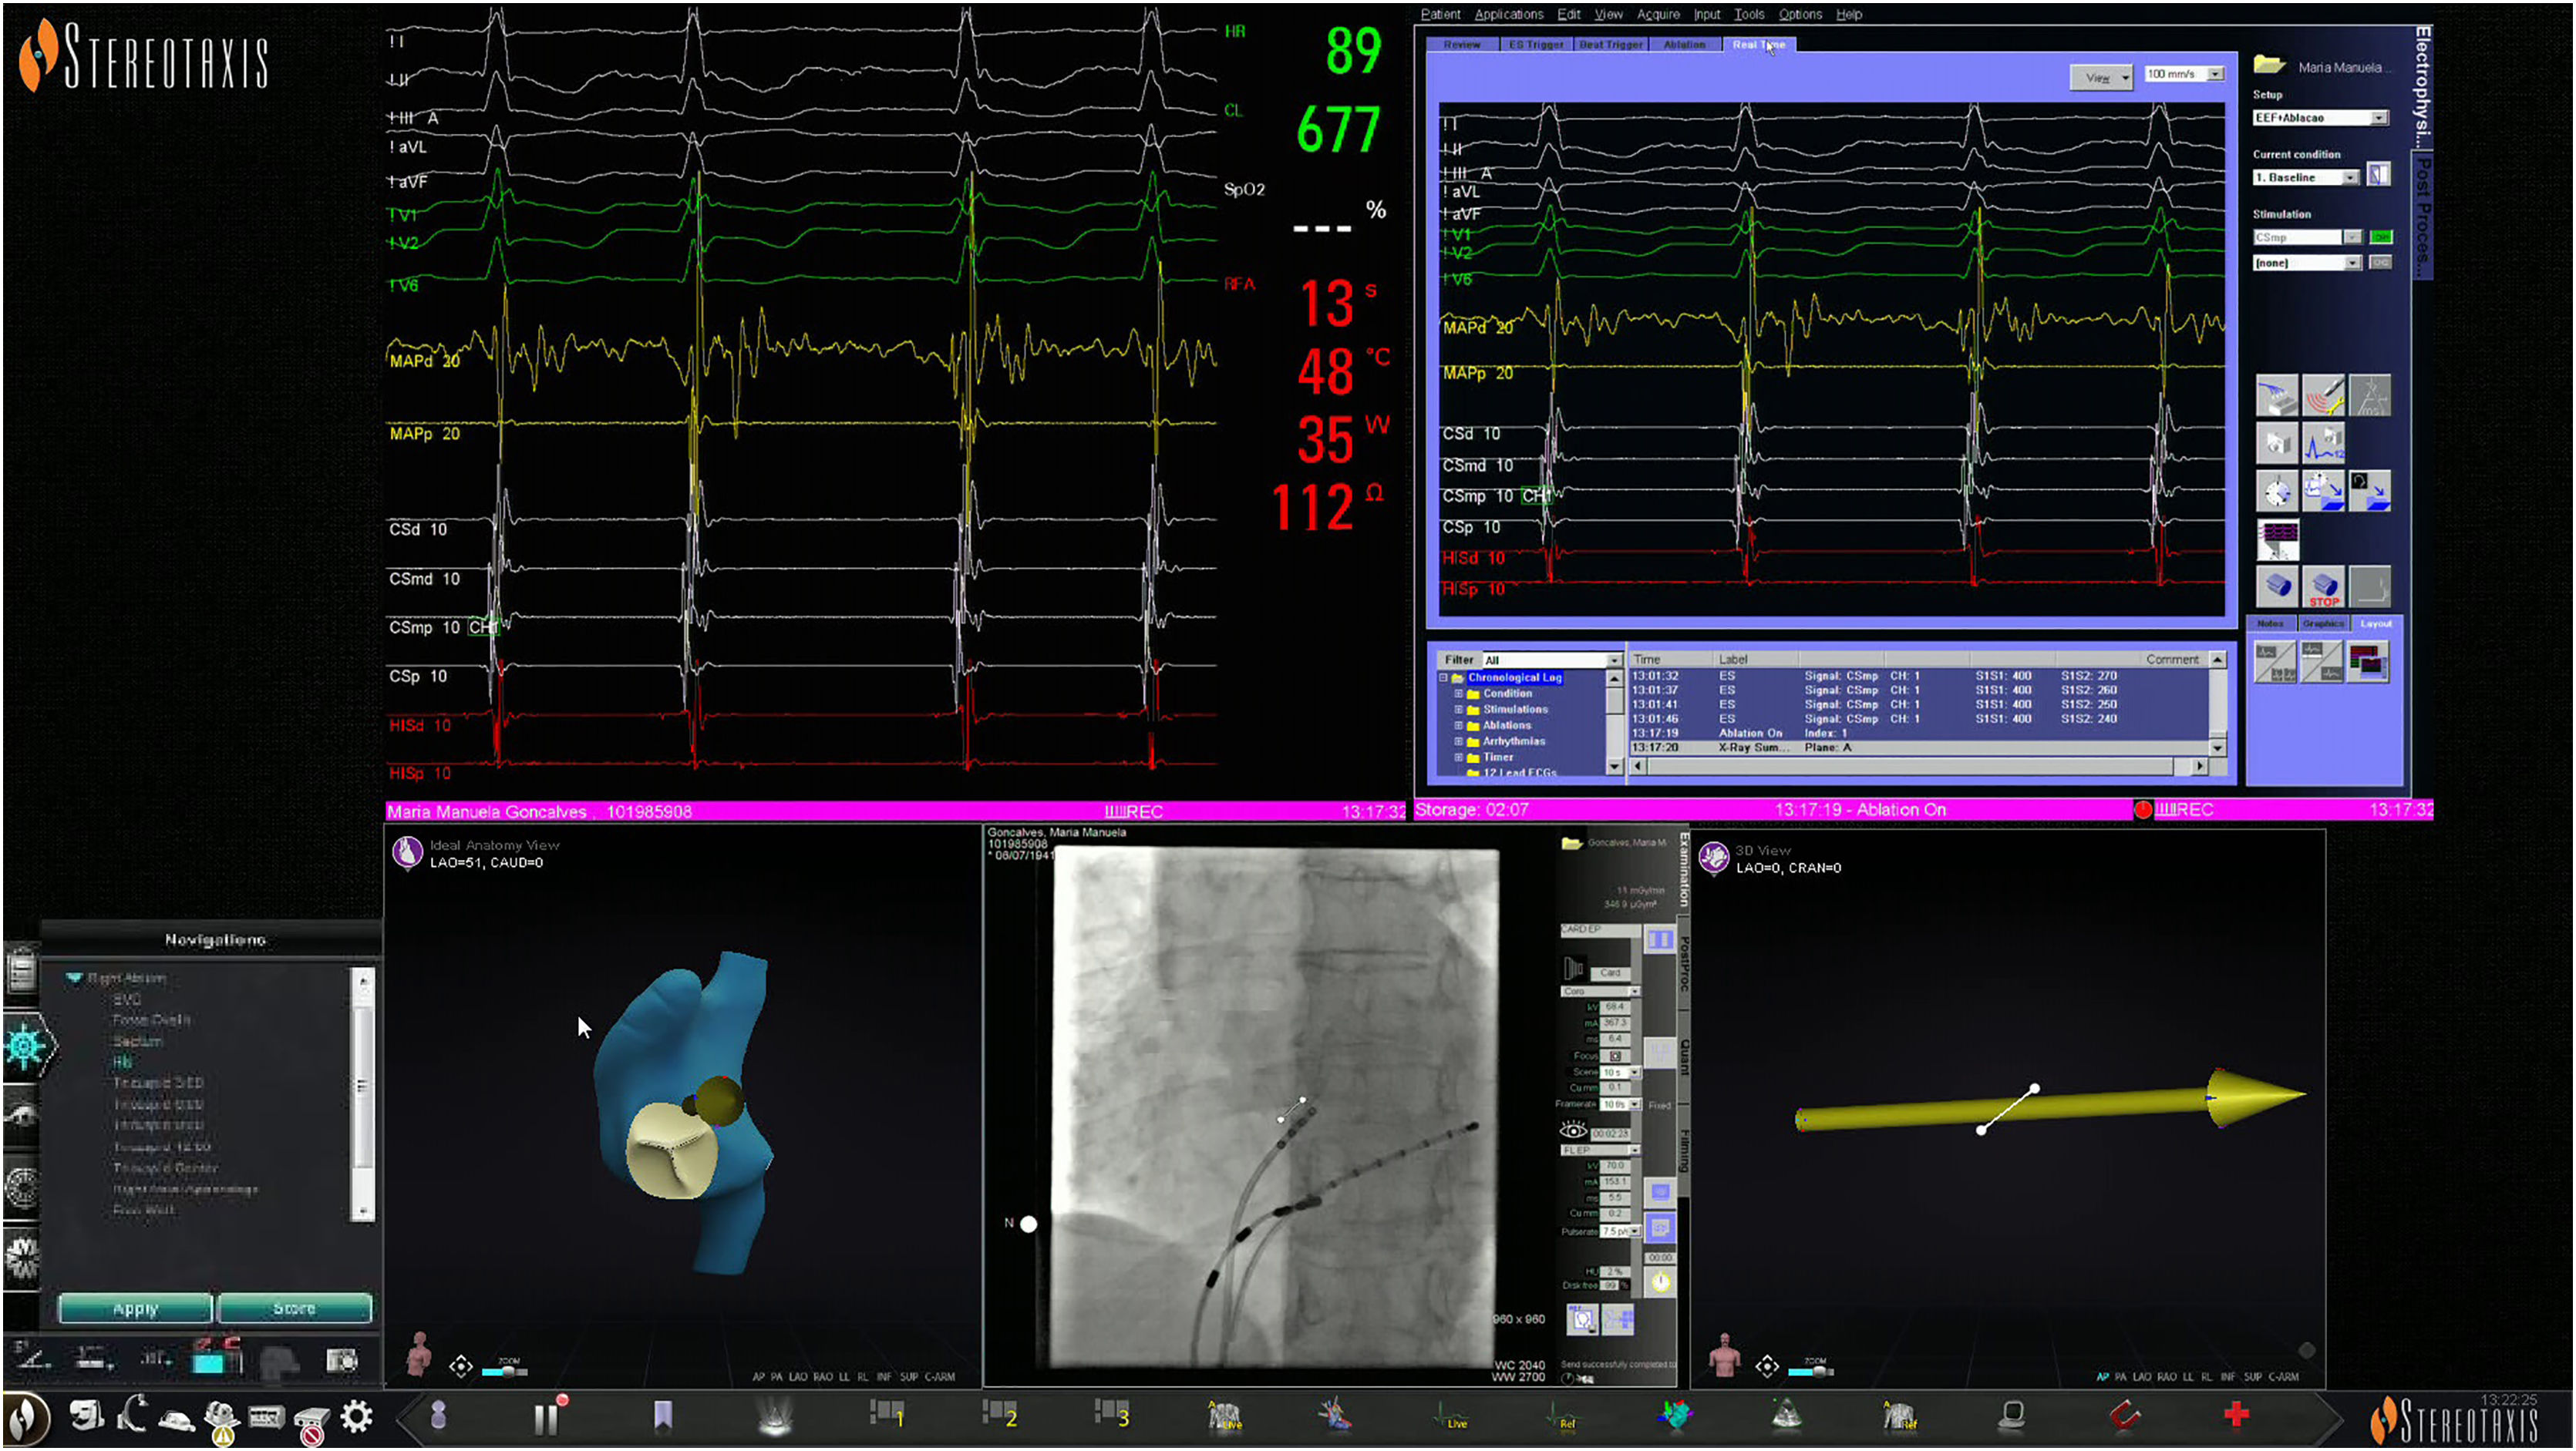Open the Acquire menu
This screenshot has width=2576, height=1451.
[1658, 14]
